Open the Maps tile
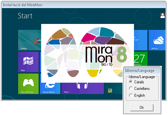The height and width of the screenshot is (115, 168). pyautogui.click(x=28, y=62)
